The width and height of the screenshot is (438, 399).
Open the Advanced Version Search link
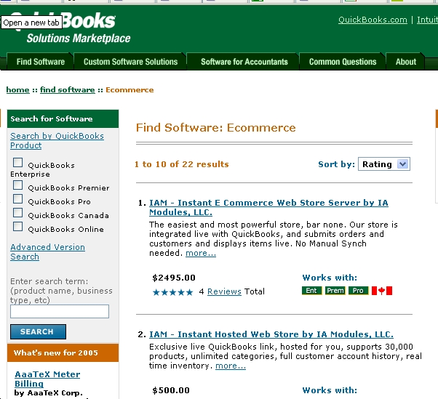(x=47, y=252)
